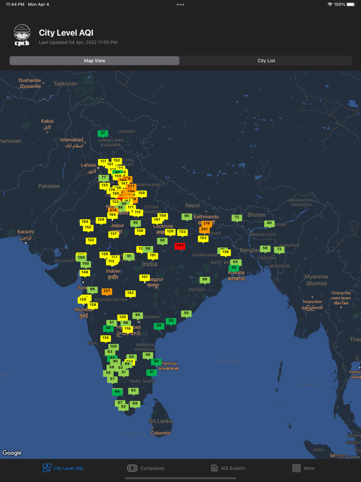This screenshot has width=361, height=482.
Task: Tap the yellow 137 marker near Jaipur
Action: tap(113, 234)
